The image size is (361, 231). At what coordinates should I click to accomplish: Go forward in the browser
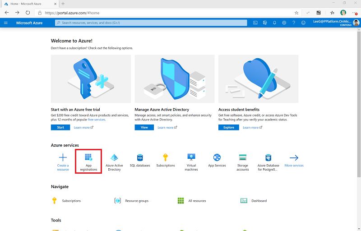(x=17, y=13)
